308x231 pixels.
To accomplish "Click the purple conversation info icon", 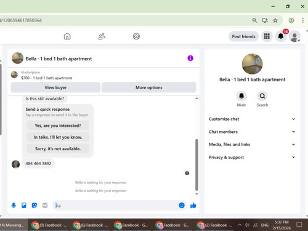I will click(x=190, y=59).
